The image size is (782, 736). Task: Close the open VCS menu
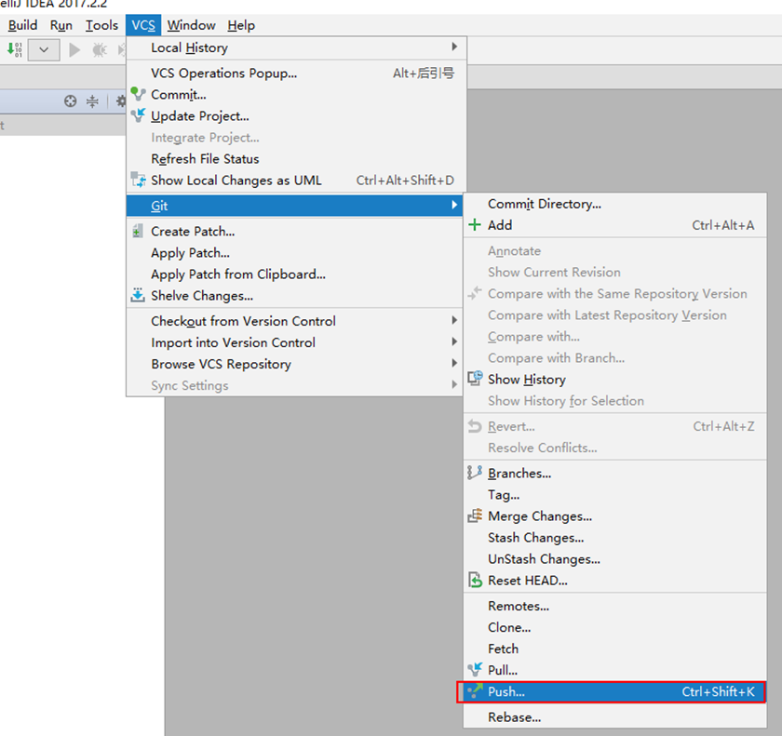143,25
